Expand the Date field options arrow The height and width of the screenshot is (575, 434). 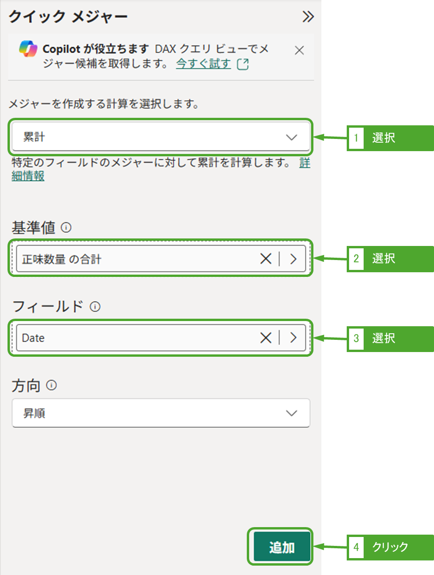[x=294, y=337]
